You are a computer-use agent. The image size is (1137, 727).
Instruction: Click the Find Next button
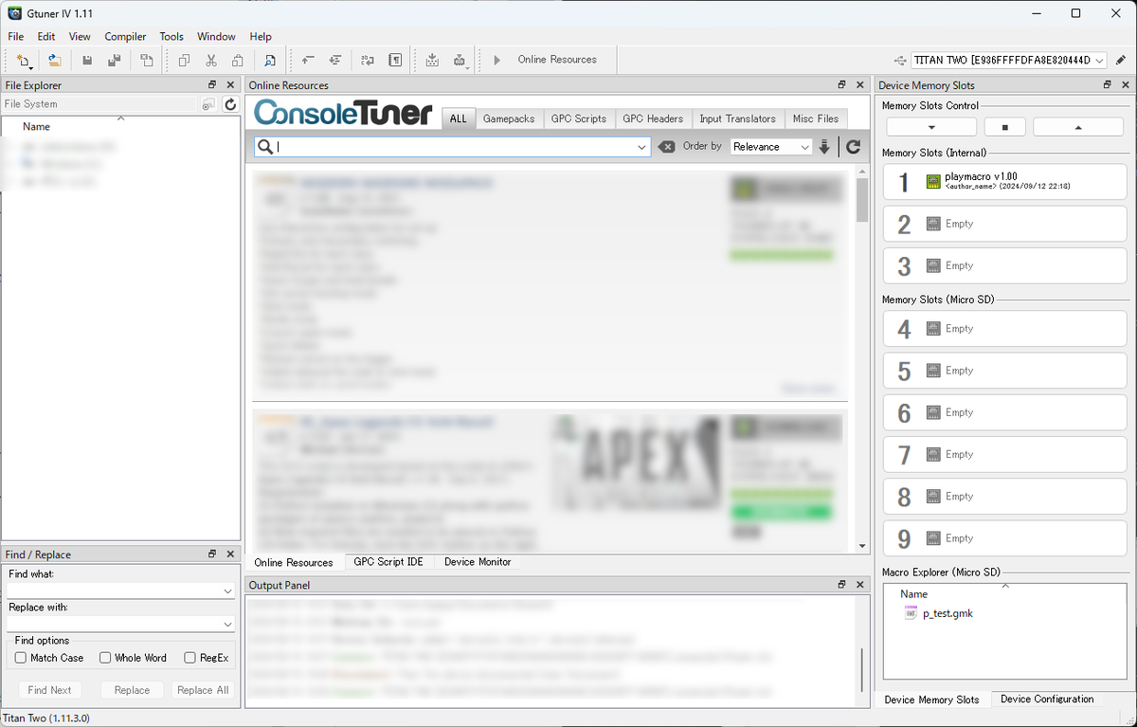tap(49, 690)
